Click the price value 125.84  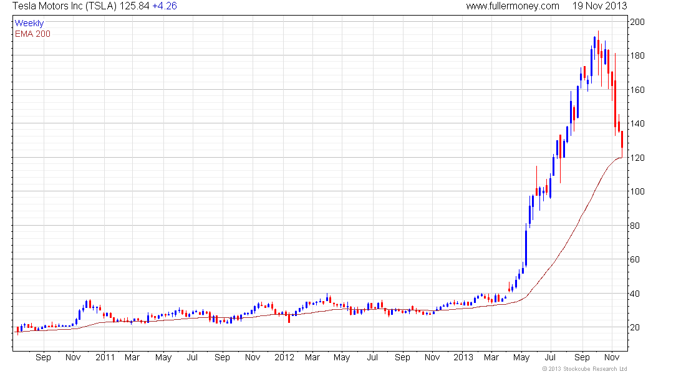(134, 6)
